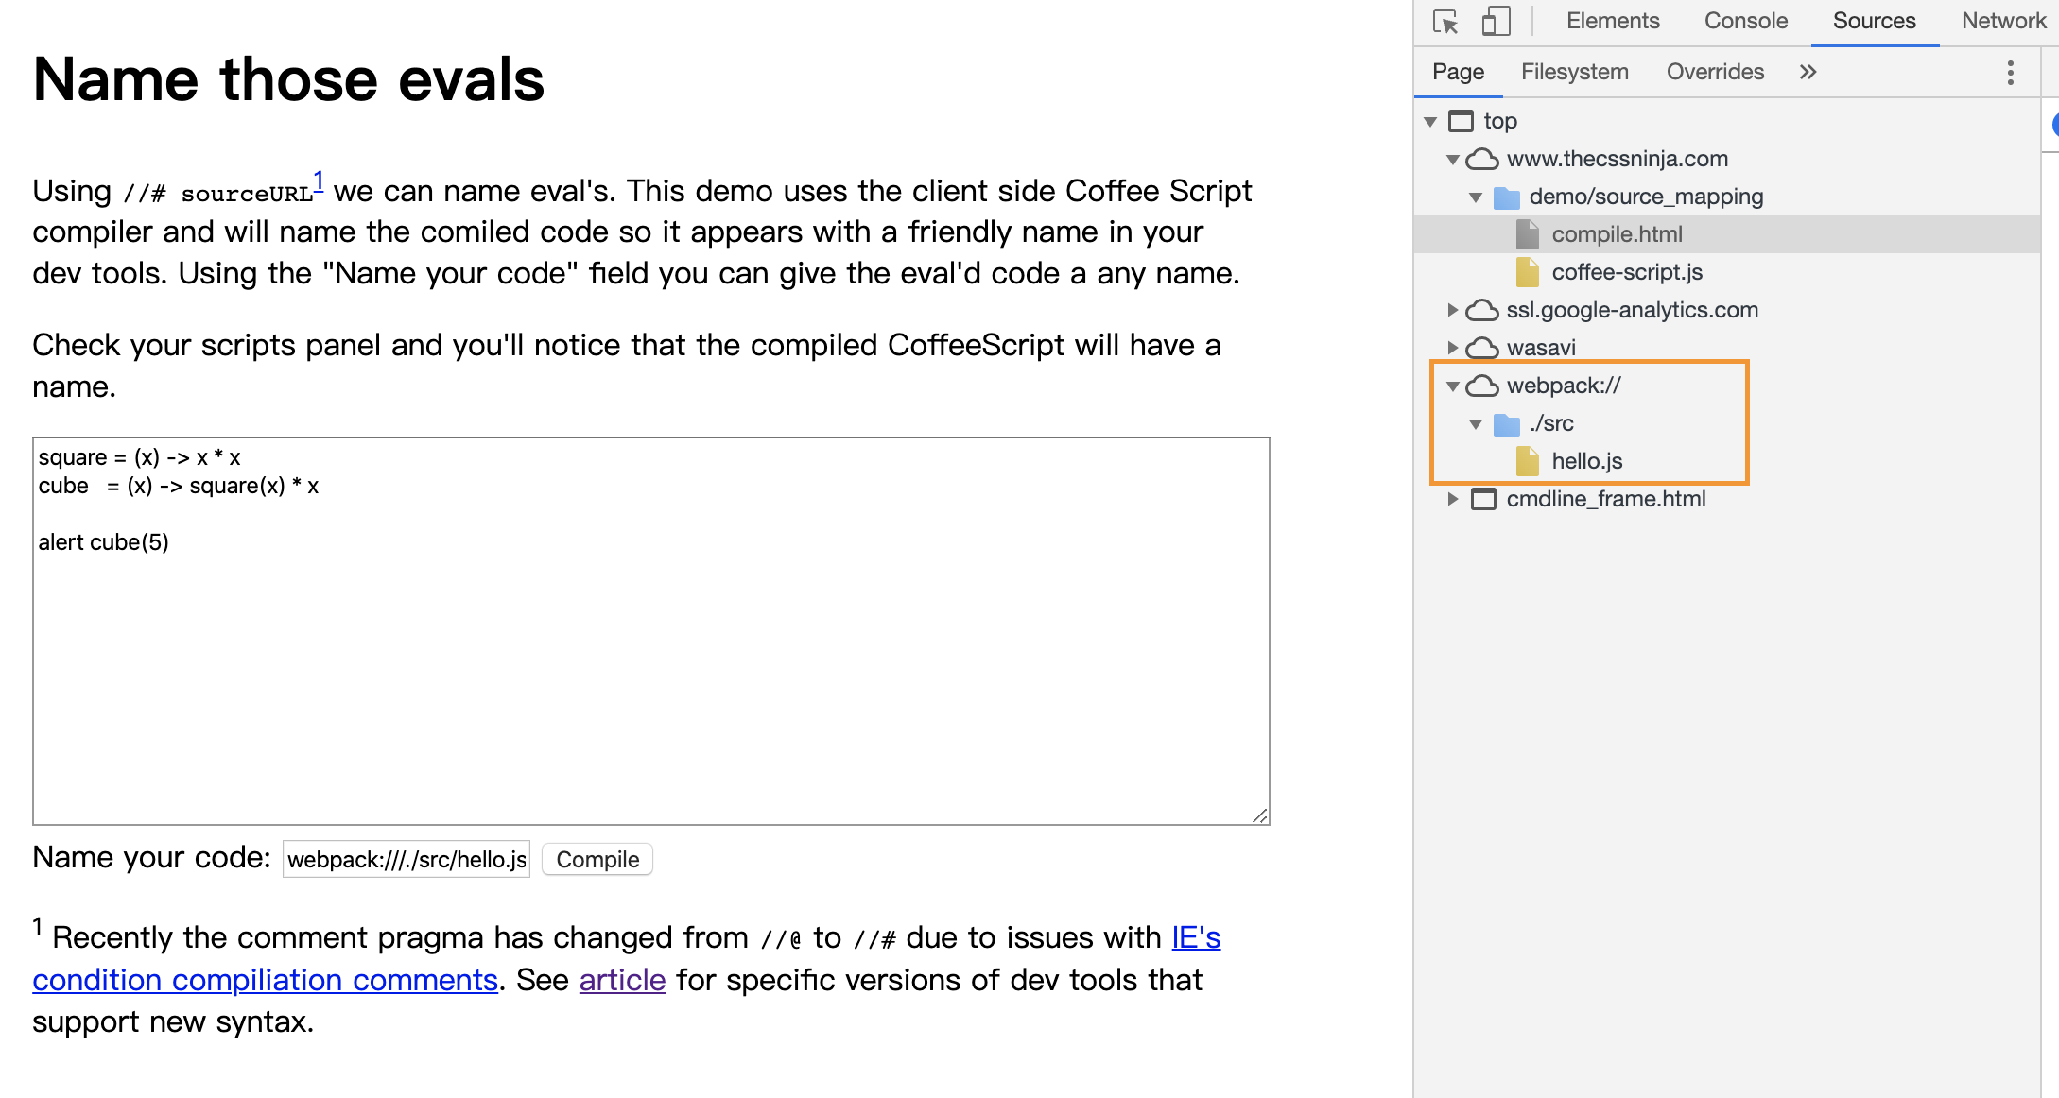Viewport: 2059px width, 1098px height.
Task: Open DevTools Console tab
Action: tap(1746, 21)
